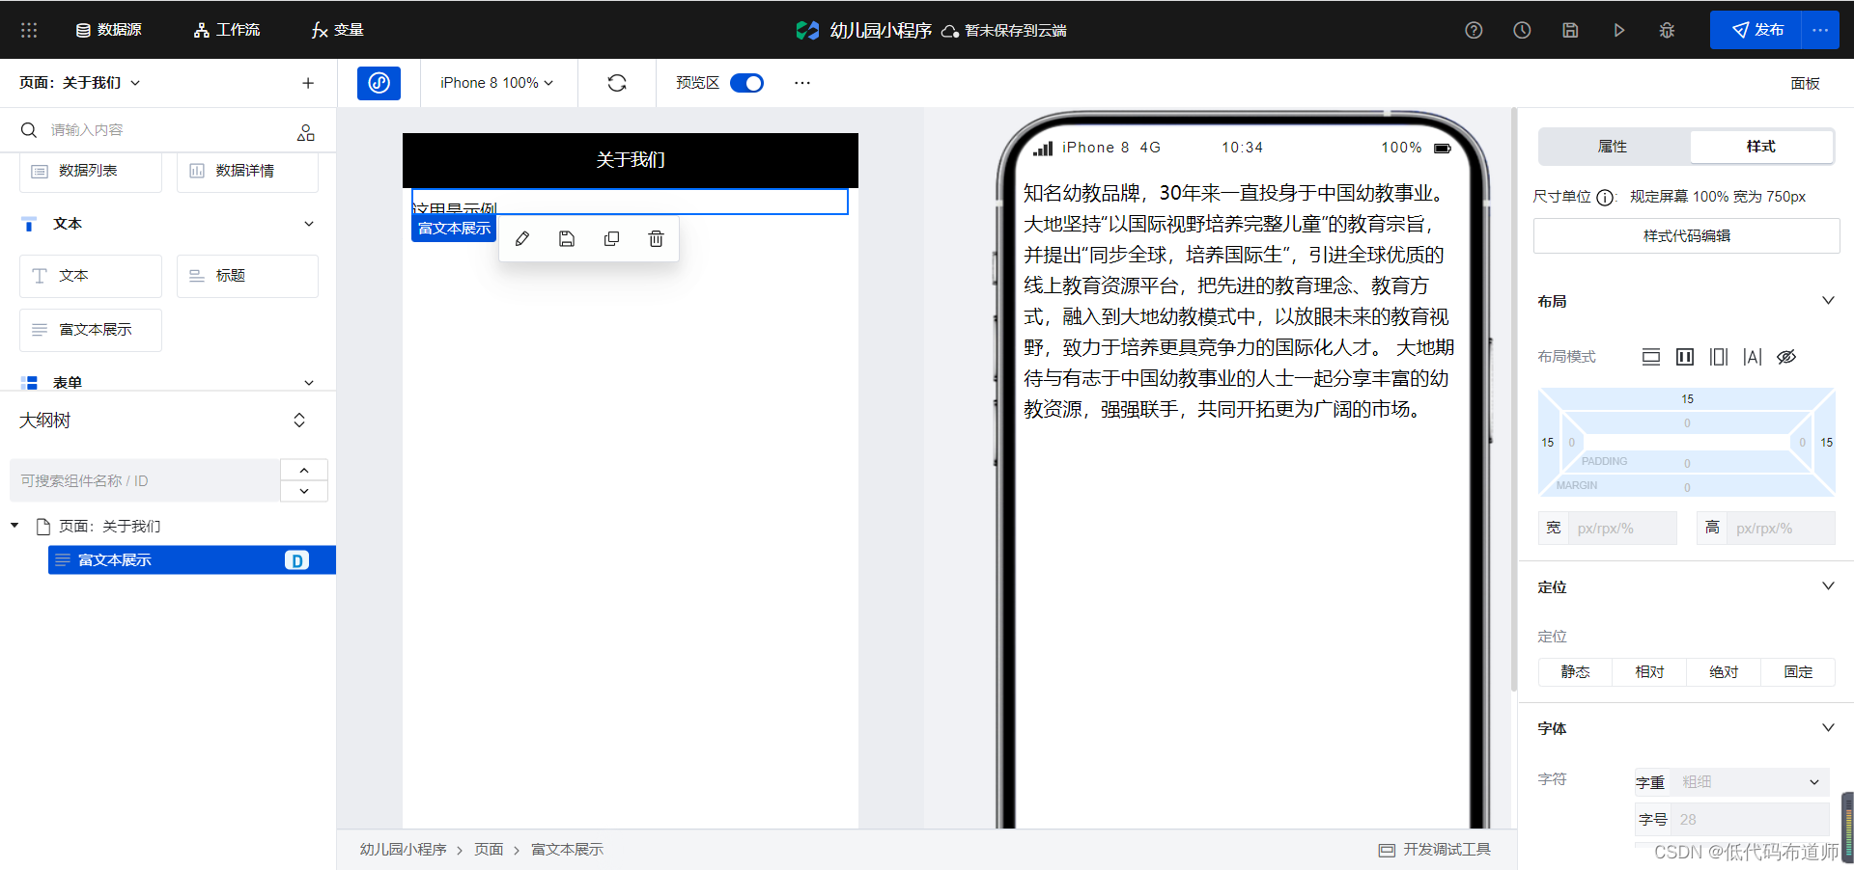Select inline-block layout mode icon

1719,357
